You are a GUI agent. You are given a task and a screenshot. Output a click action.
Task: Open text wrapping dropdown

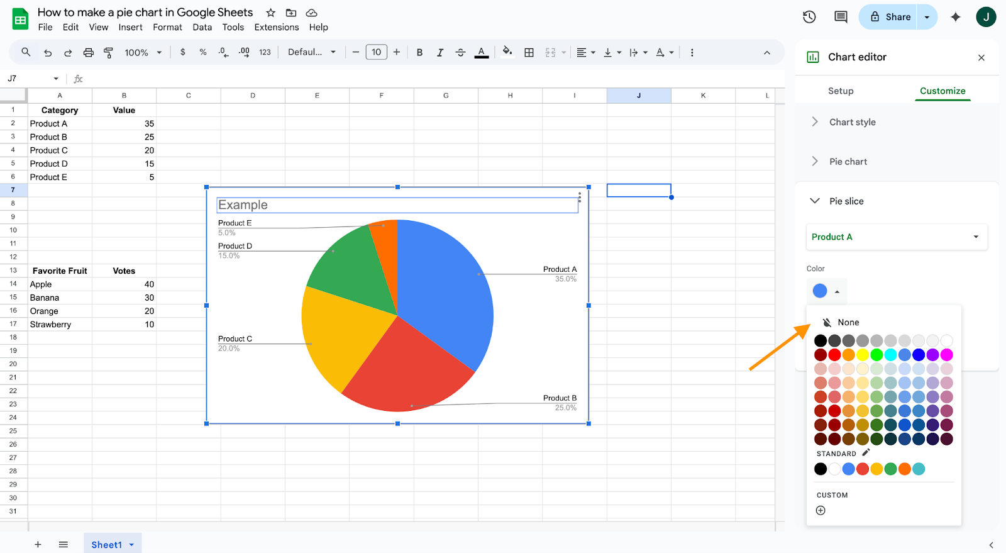[x=638, y=53]
